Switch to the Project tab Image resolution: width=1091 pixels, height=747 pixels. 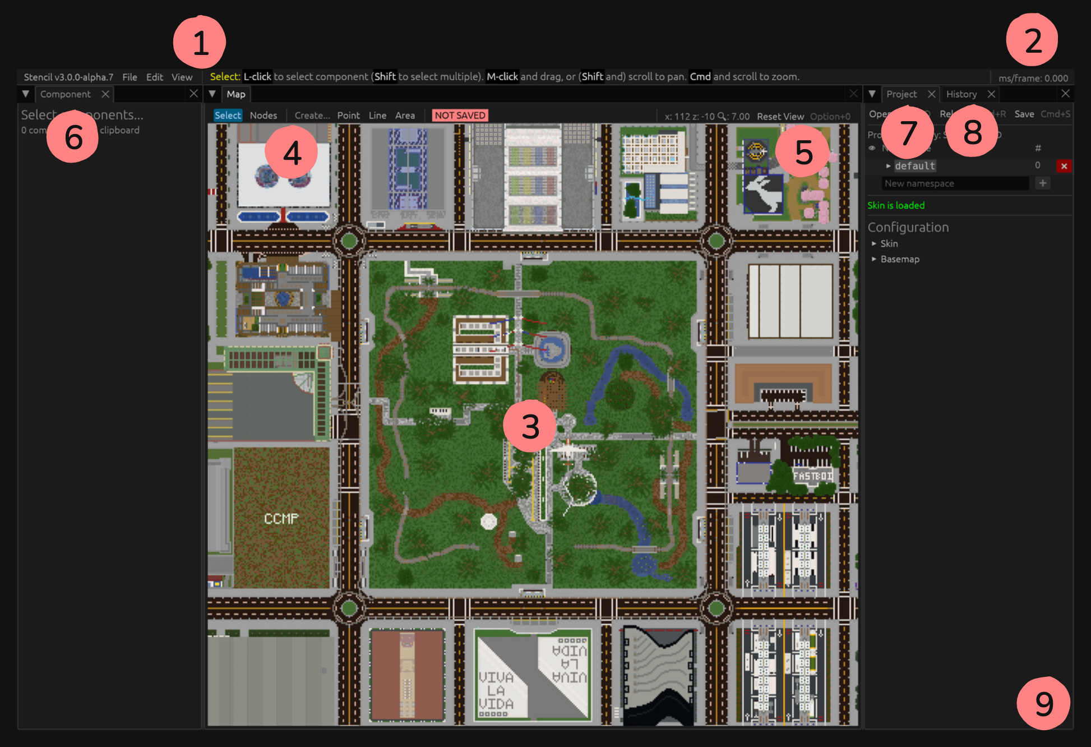point(902,94)
